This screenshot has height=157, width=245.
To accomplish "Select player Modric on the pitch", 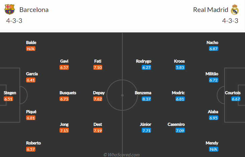I will (x=178, y=93).
